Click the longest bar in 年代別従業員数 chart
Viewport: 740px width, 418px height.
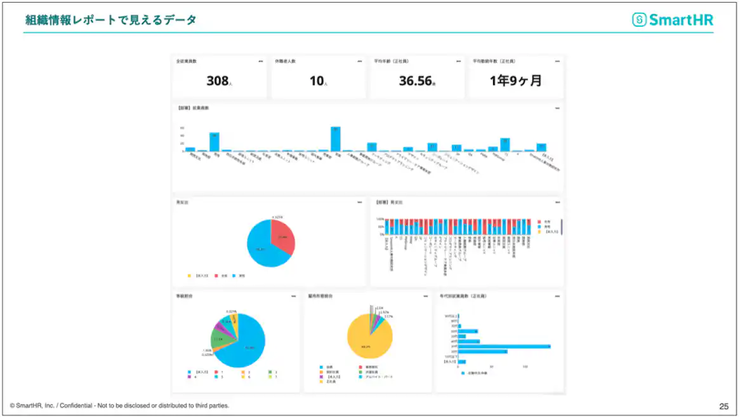[x=504, y=347]
